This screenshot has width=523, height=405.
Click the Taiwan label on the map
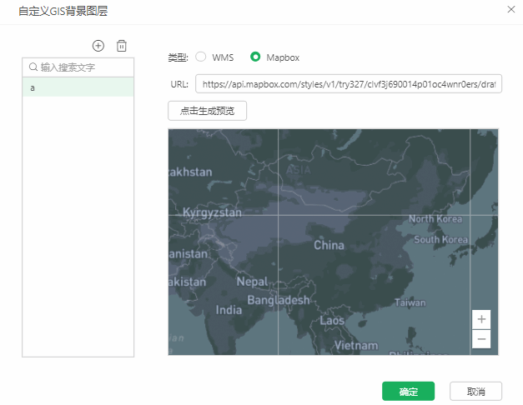[410, 303]
